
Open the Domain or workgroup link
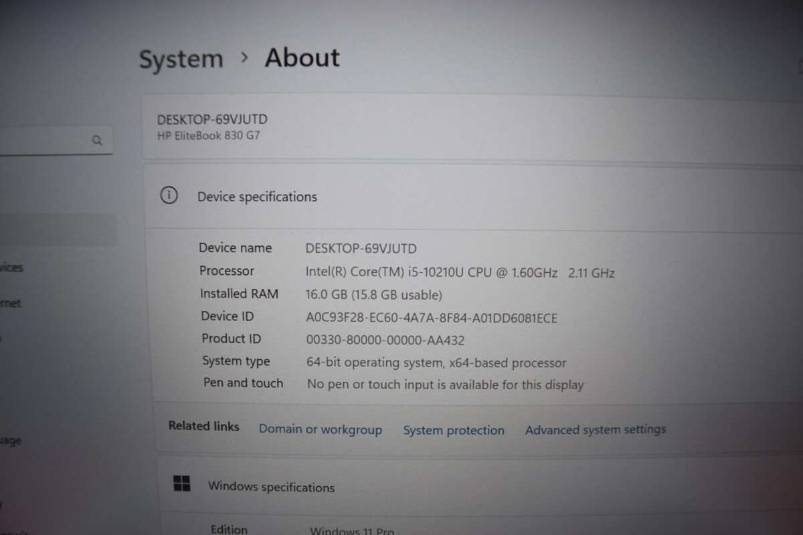[x=321, y=429]
